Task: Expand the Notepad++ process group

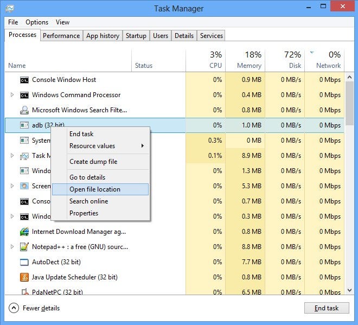Action: [x=12, y=246]
